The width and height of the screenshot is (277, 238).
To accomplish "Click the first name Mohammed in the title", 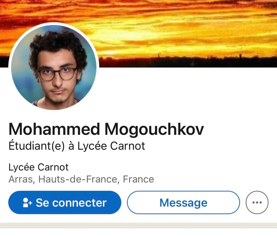I will tap(54, 129).
